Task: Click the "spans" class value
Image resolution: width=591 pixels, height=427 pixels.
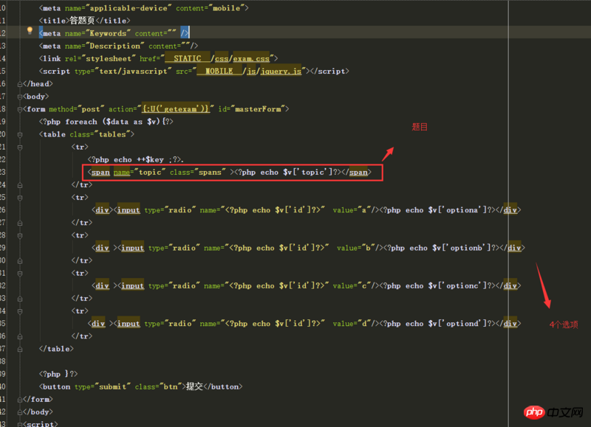Action: 210,173
